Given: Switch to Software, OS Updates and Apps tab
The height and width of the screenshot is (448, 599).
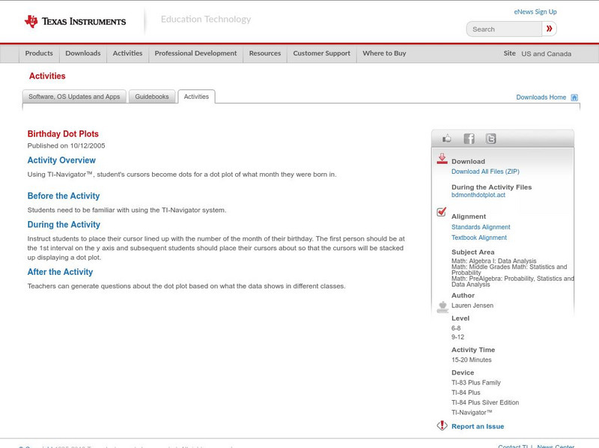Looking at the screenshot, I should pos(74,97).
